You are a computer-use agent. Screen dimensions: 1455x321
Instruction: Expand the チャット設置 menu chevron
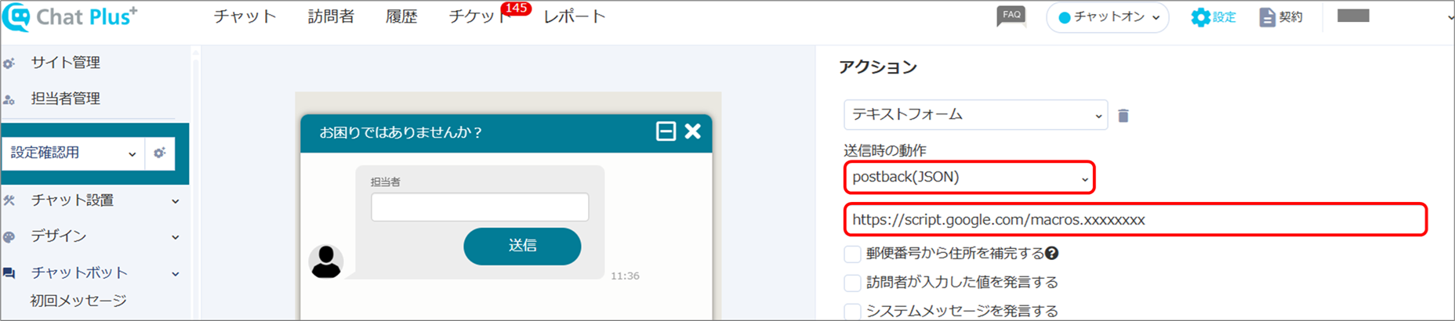[x=176, y=201]
